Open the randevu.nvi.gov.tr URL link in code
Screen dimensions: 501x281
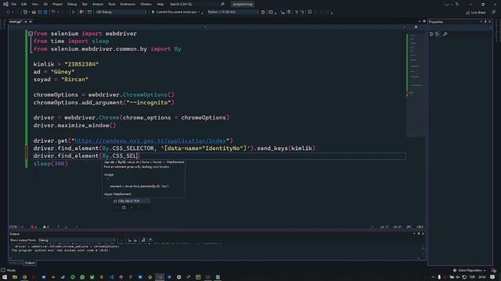(x=150, y=140)
